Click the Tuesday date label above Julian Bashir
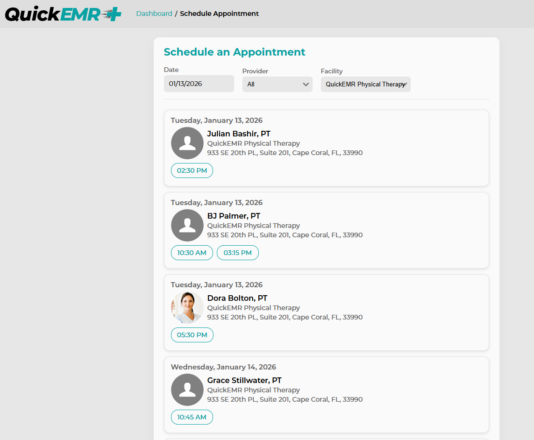Viewport: 534px width, 440px height. tap(217, 121)
